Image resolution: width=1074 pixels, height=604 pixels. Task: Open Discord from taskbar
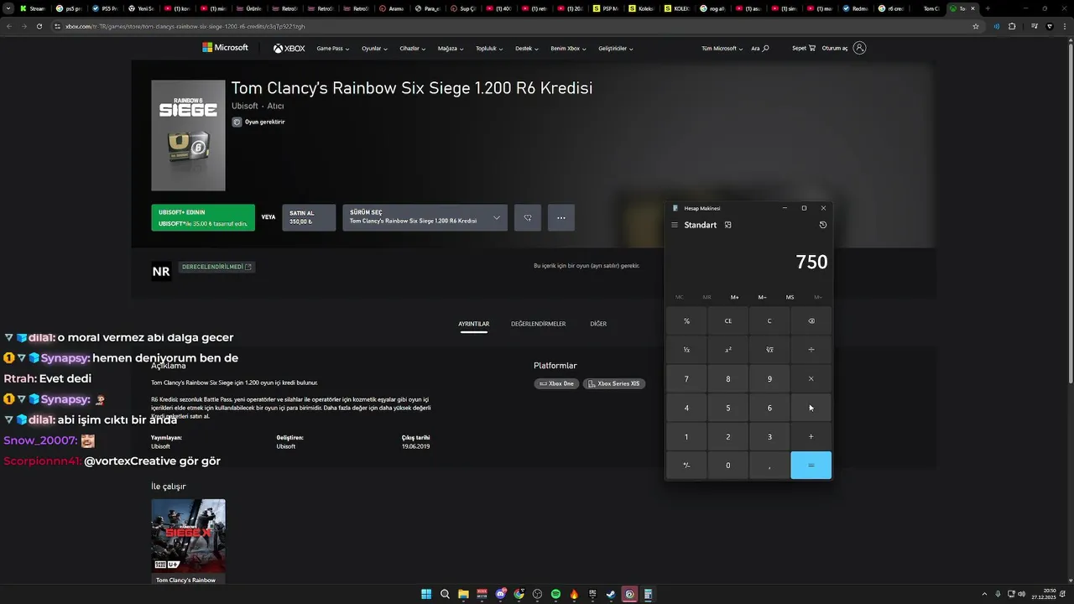pyautogui.click(x=500, y=594)
